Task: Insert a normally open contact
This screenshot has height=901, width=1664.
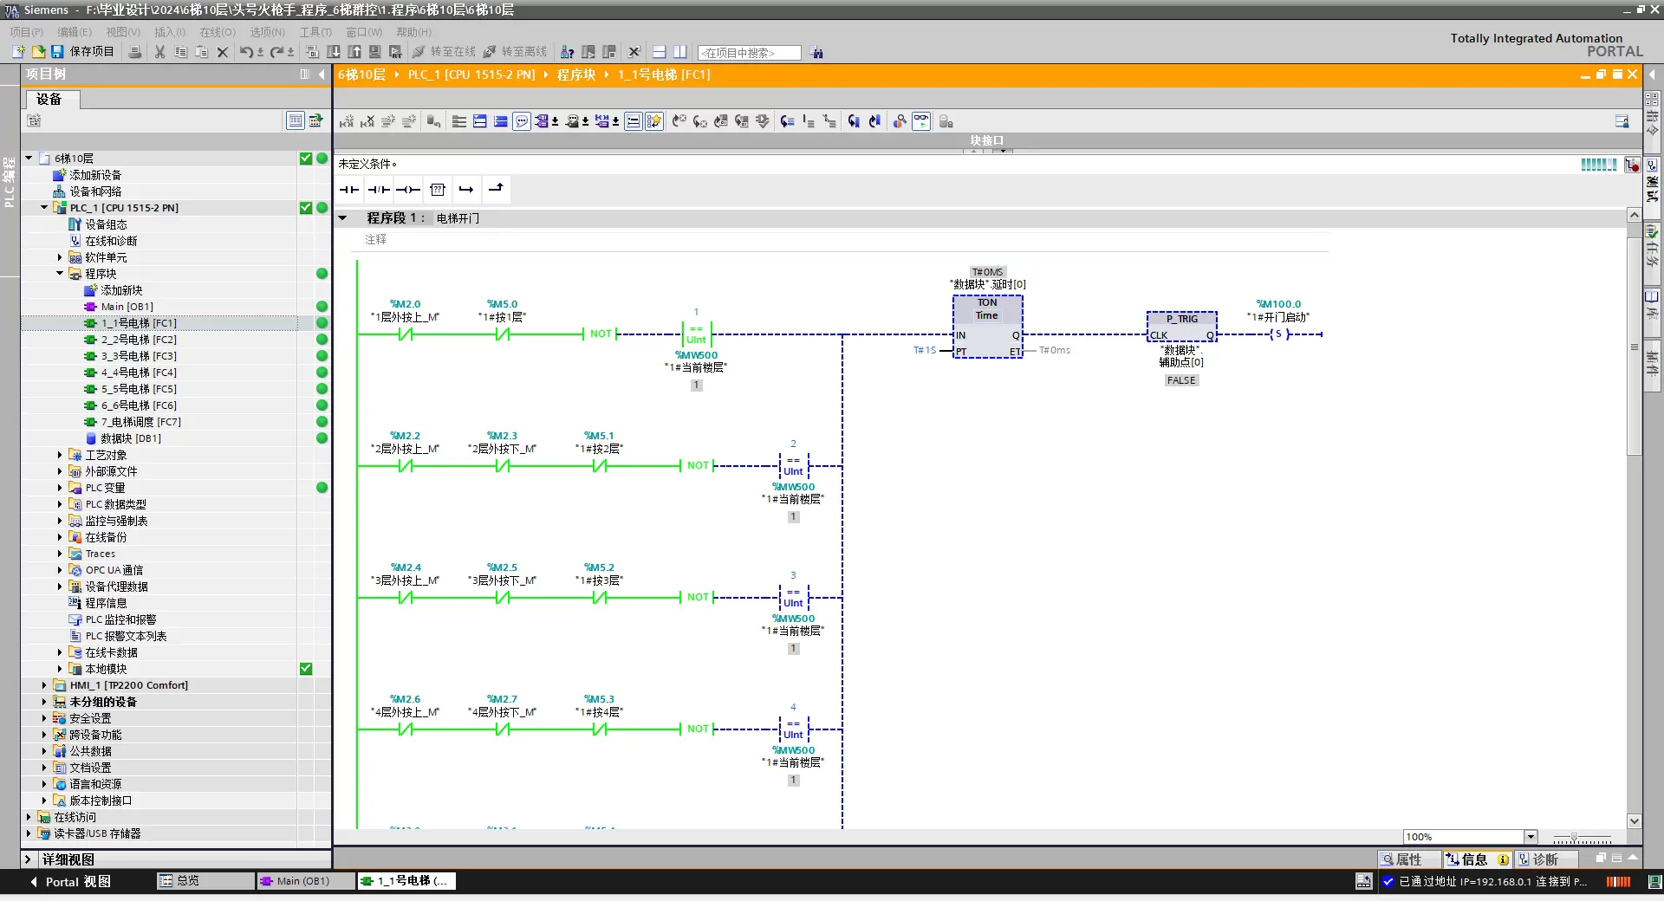Action: point(349,190)
